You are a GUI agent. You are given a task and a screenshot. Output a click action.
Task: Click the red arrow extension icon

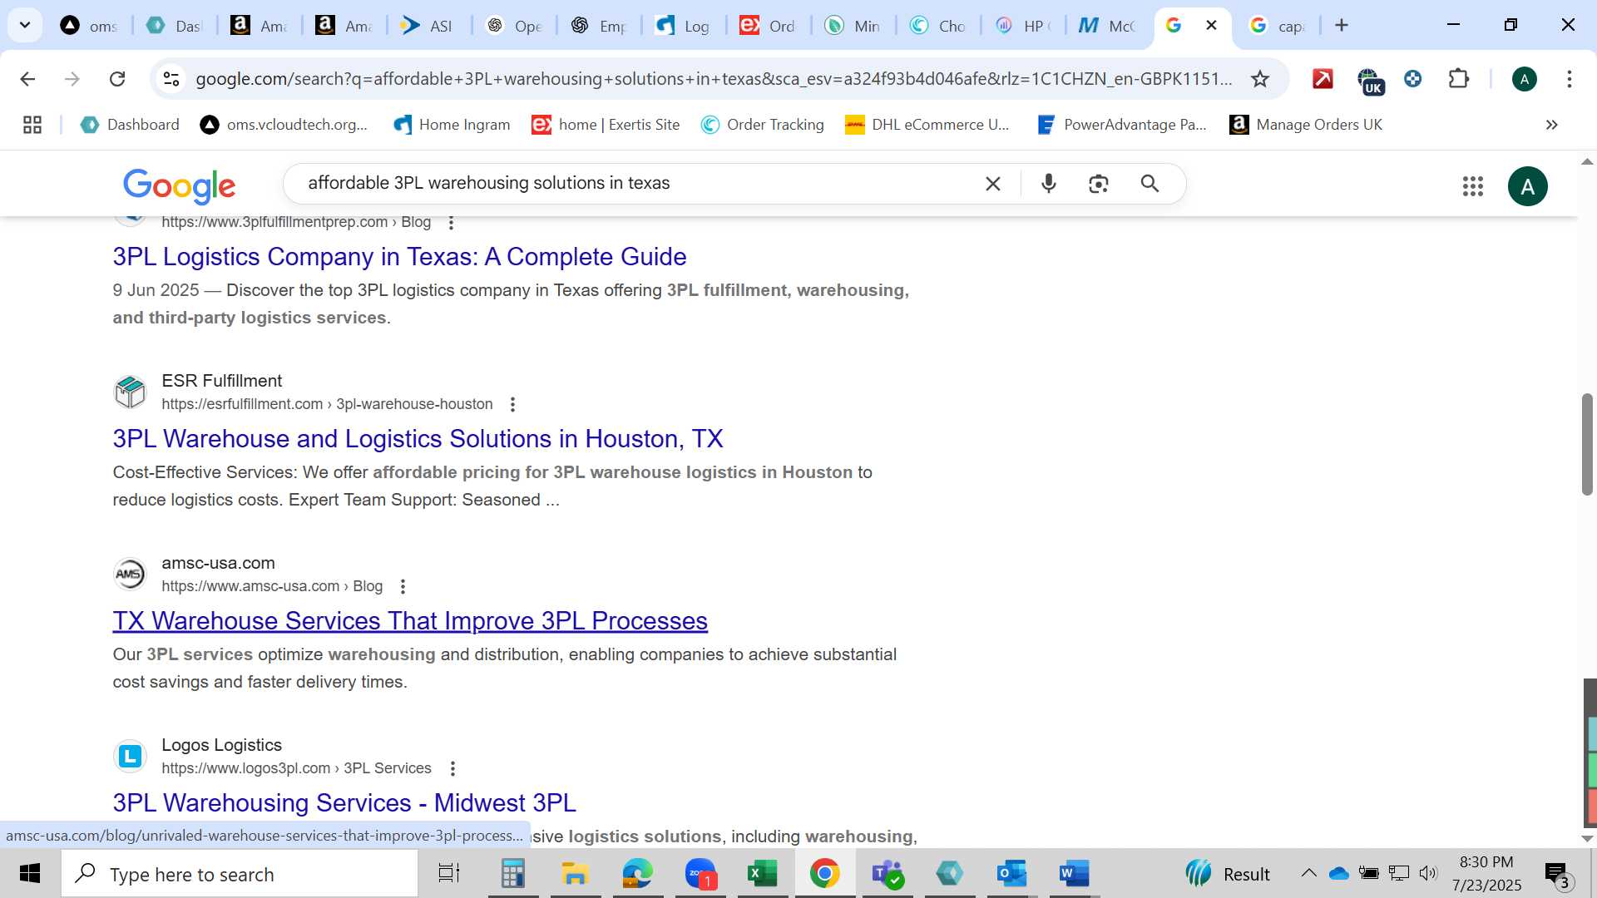[x=1323, y=79]
